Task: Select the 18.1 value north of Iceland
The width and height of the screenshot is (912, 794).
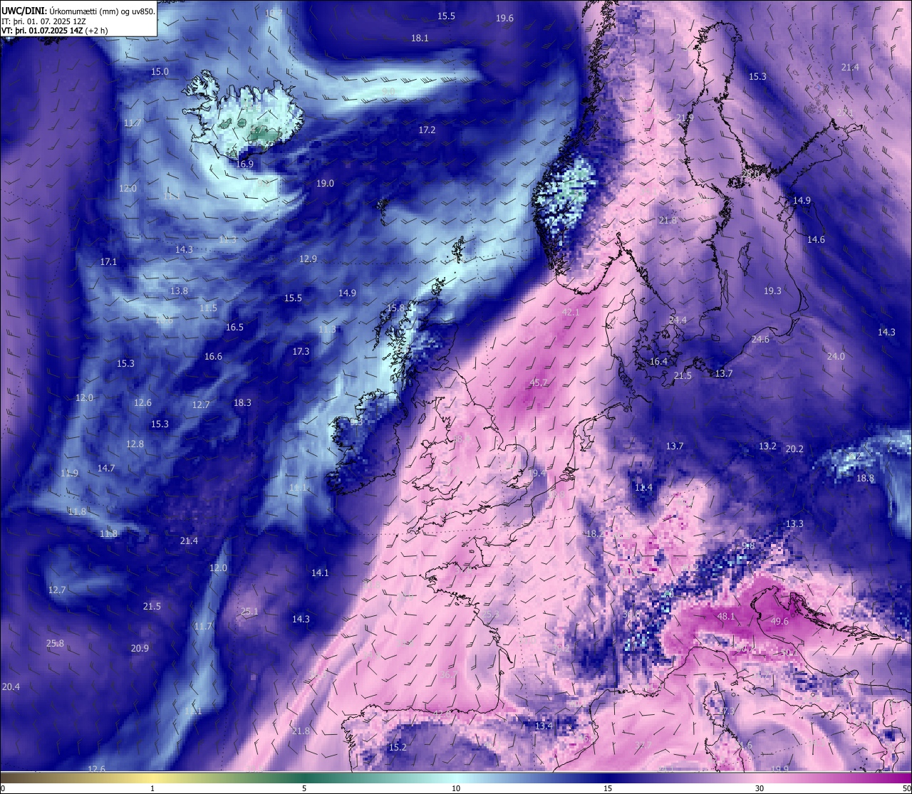Action: click(420, 38)
